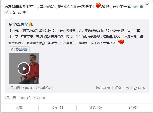Select the 转发 138 repost tab
Screen dimensions: 153x113
coord(57,108)
